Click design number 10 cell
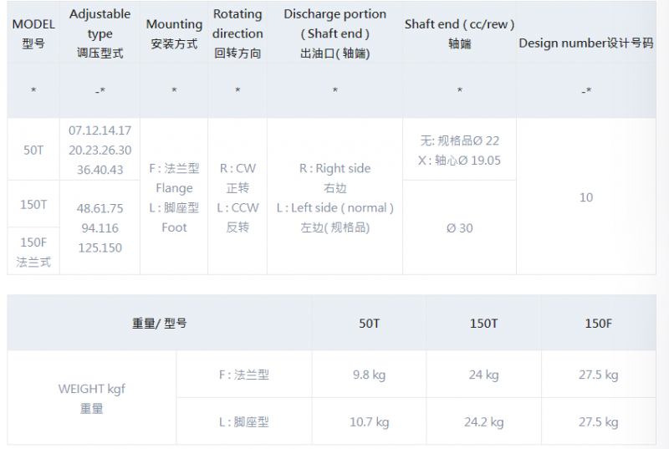 point(586,197)
